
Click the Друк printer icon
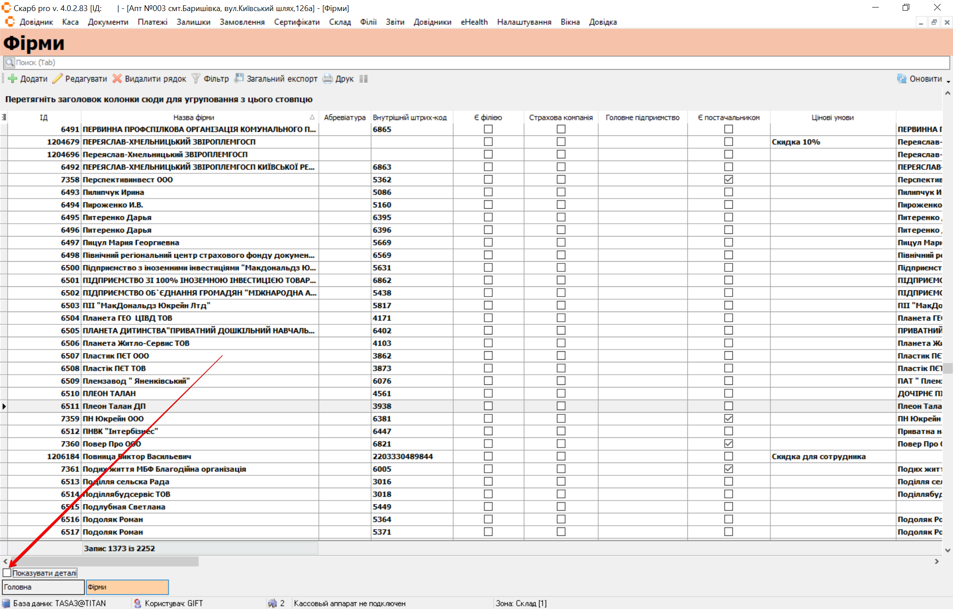[328, 79]
